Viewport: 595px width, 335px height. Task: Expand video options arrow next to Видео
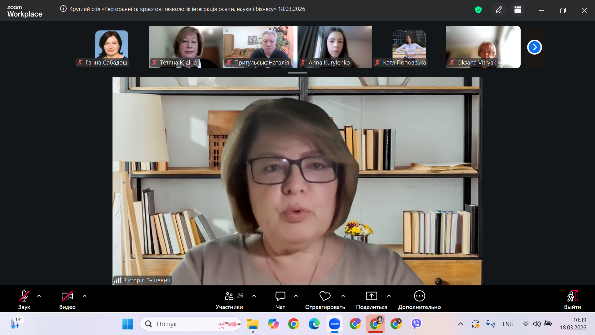85,296
